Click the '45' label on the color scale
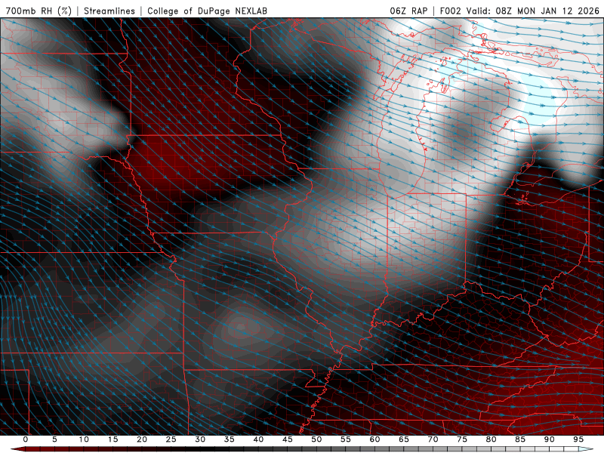This screenshot has width=604, height=453. click(288, 439)
